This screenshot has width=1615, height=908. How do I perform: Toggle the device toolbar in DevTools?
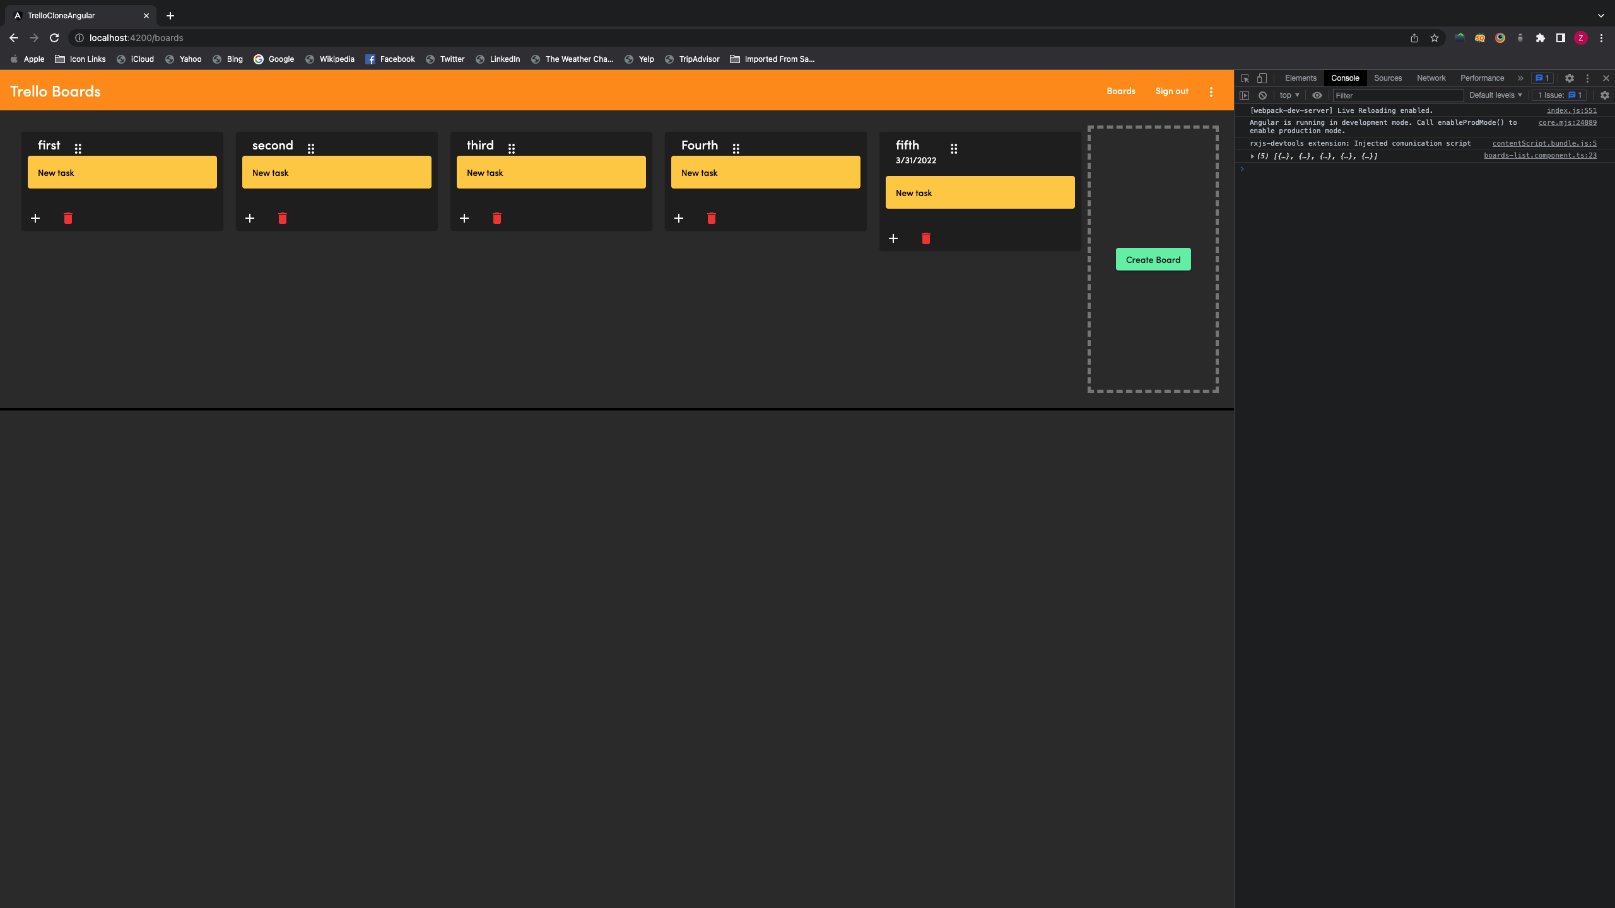pos(1262,78)
